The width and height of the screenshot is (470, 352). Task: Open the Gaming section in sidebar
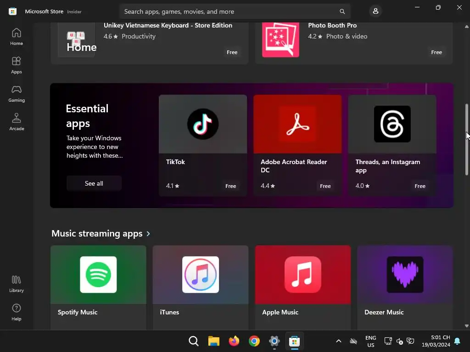pyautogui.click(x=16, y=93)
